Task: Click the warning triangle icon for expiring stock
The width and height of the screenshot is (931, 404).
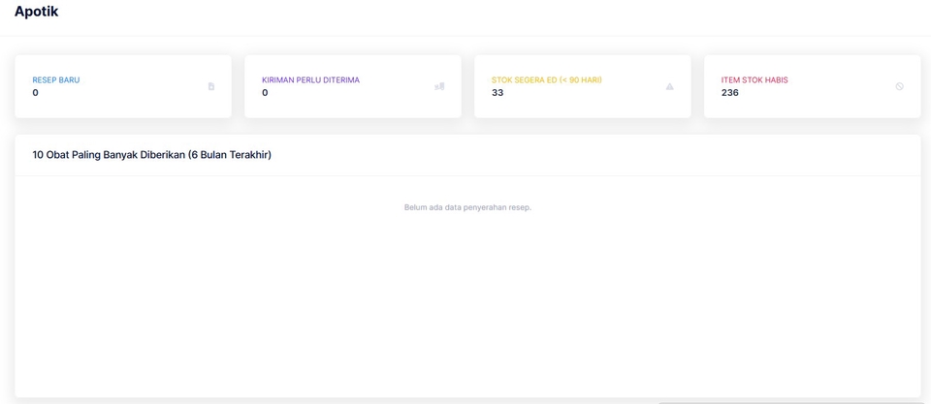Action: [669, 86]
